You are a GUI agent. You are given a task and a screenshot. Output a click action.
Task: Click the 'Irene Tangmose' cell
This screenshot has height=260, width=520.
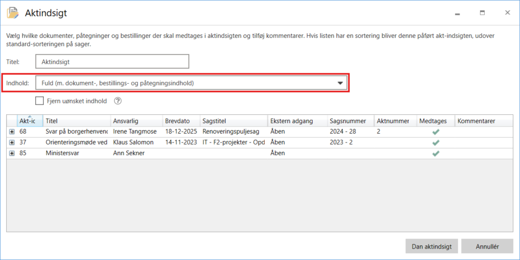(x=137, y=132)
